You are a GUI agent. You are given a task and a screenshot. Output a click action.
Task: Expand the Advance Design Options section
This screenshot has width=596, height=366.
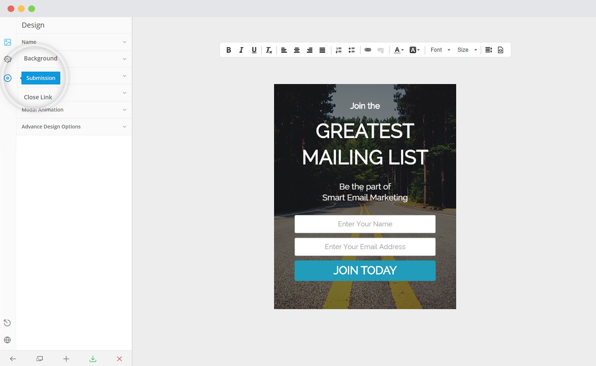click(x=74, y=126)
